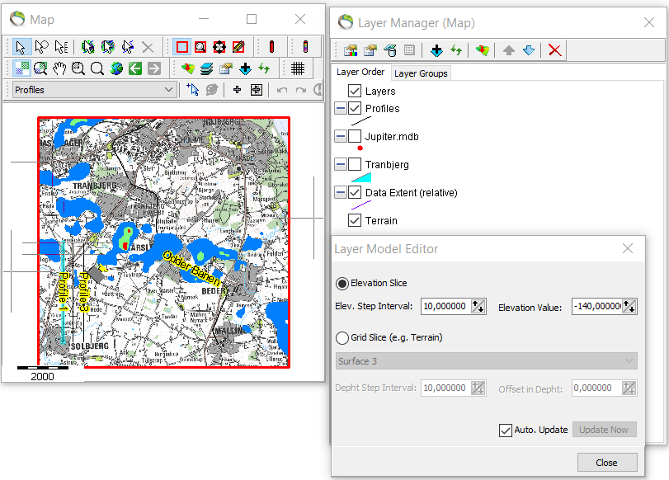Viewport: 669px width, 480px height.
Task: Click the globe Zoom to World icon
Action: point(115,67)
